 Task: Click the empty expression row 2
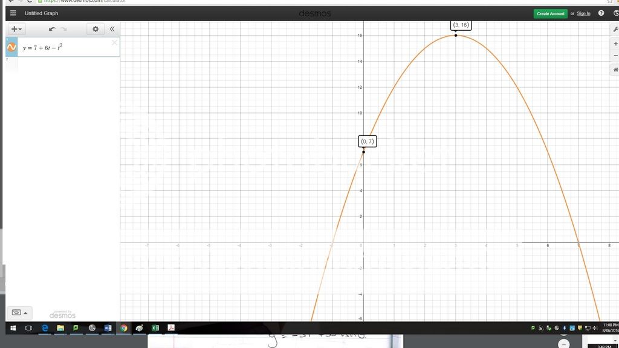click(x=63, y=65)
